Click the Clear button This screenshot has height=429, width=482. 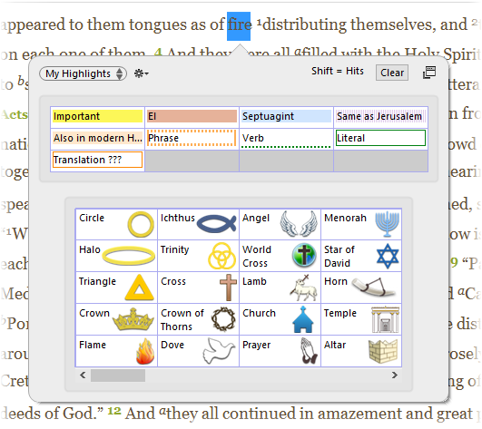click(392, 73)
